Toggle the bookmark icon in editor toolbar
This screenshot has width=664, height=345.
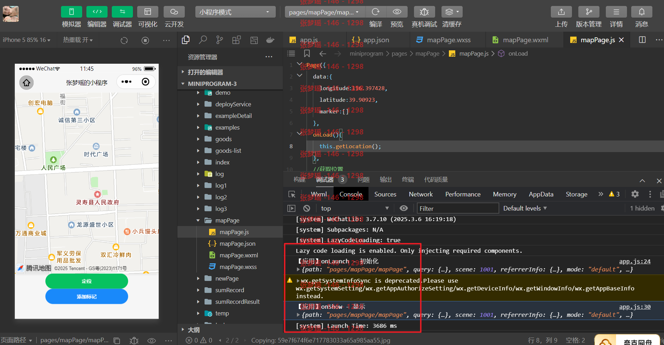point(307,54)
